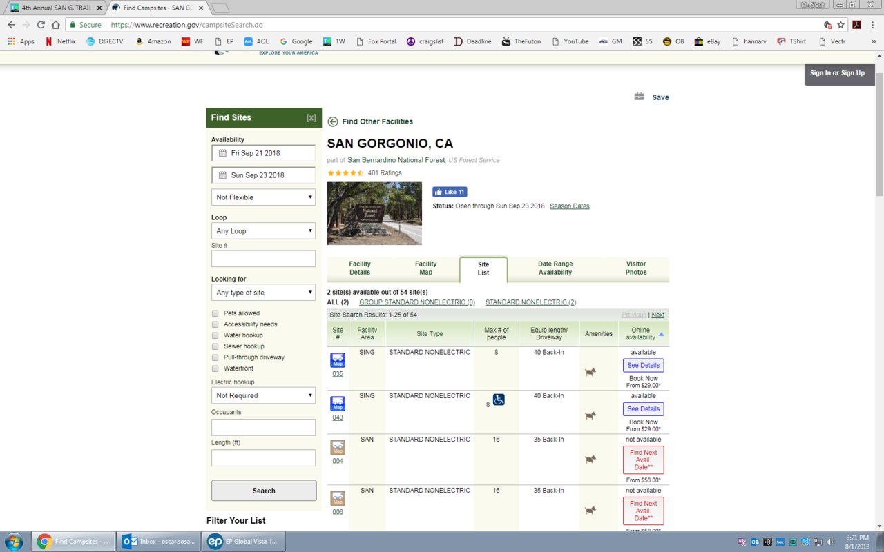Image resolution: width=884 pixels, height=552 pixels.
Task: Open the eBay bookmark
Action: tap(708, 41)
